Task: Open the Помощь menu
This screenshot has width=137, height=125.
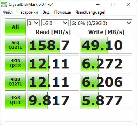Action: click(62, 12)
